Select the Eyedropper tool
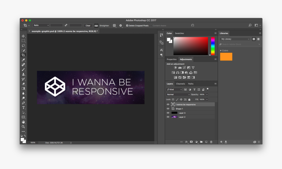282x169 pixels. (23, 60)
